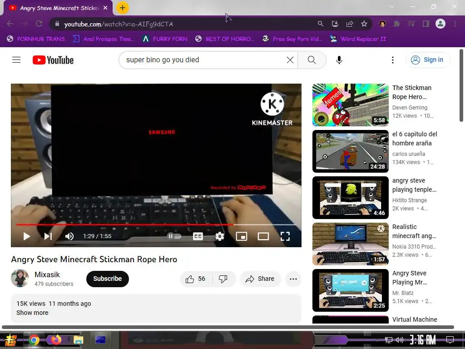Open File Explorer from the taskbar

[78, 340]
